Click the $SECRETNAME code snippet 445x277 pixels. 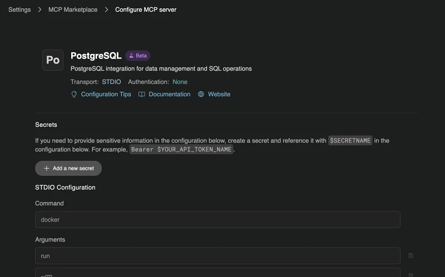350,141
